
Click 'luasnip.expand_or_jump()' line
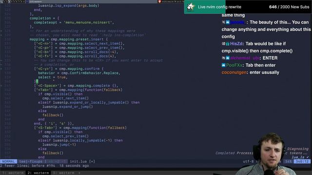[x=67, y=107]
